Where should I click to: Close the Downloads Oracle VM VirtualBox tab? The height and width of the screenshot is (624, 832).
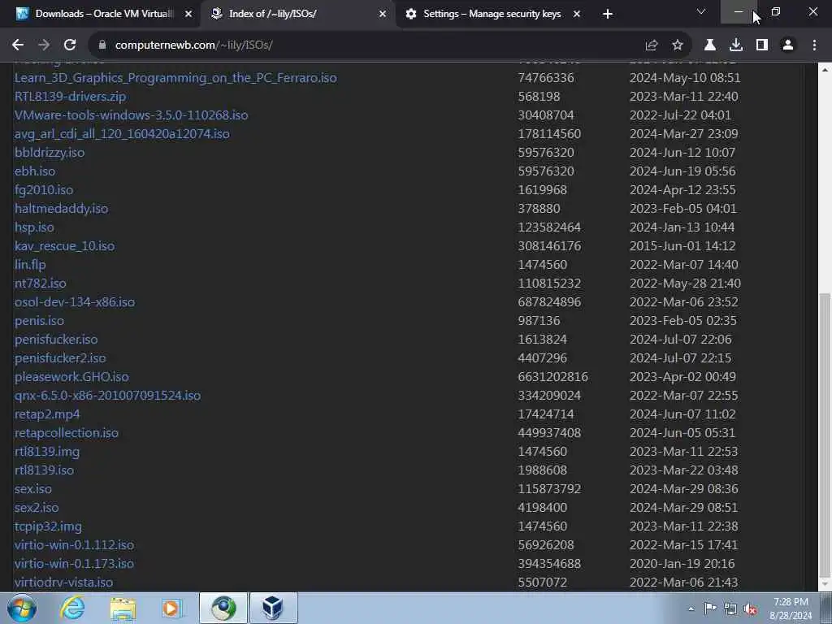(x=188, y=14)
